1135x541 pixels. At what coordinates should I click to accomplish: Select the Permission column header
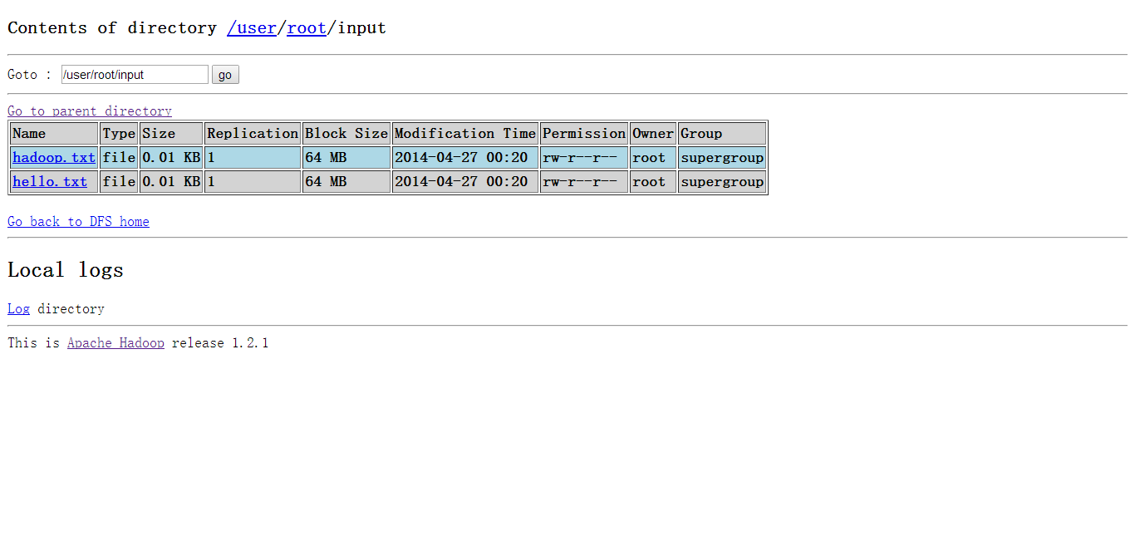[583, 134]
